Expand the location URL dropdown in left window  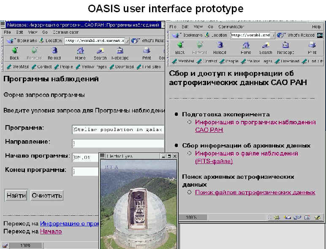127,41
